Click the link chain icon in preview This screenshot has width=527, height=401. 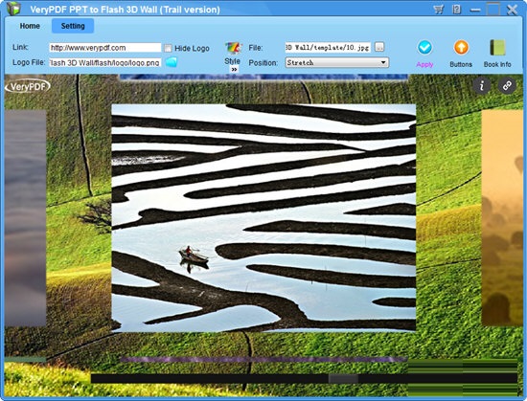(507, 85)
